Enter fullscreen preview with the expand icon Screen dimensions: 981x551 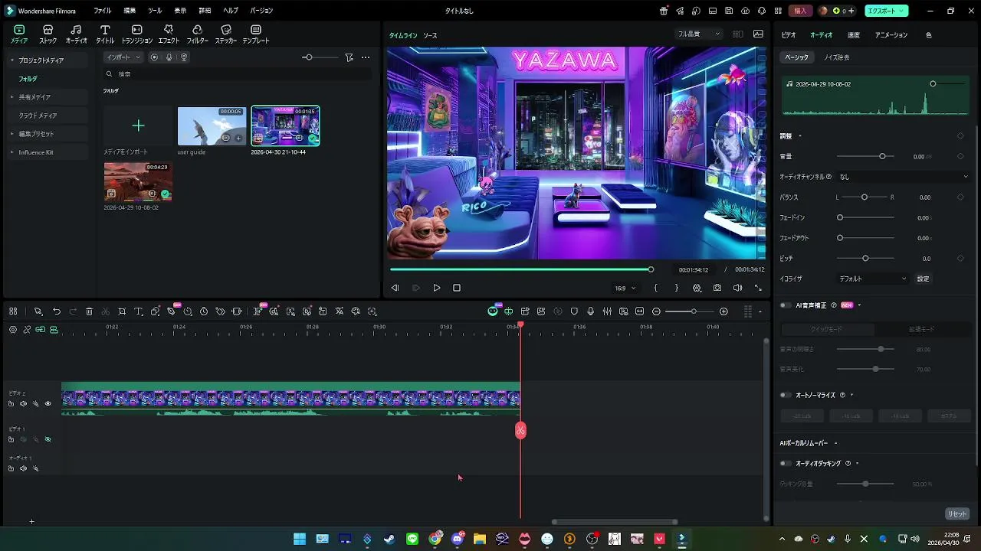tap(758, 288)
